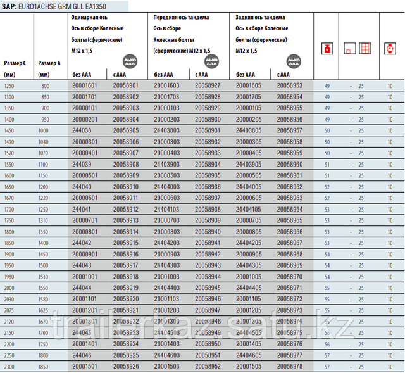Select part number 20001605
405x373 pixels.
coord(249,85)
